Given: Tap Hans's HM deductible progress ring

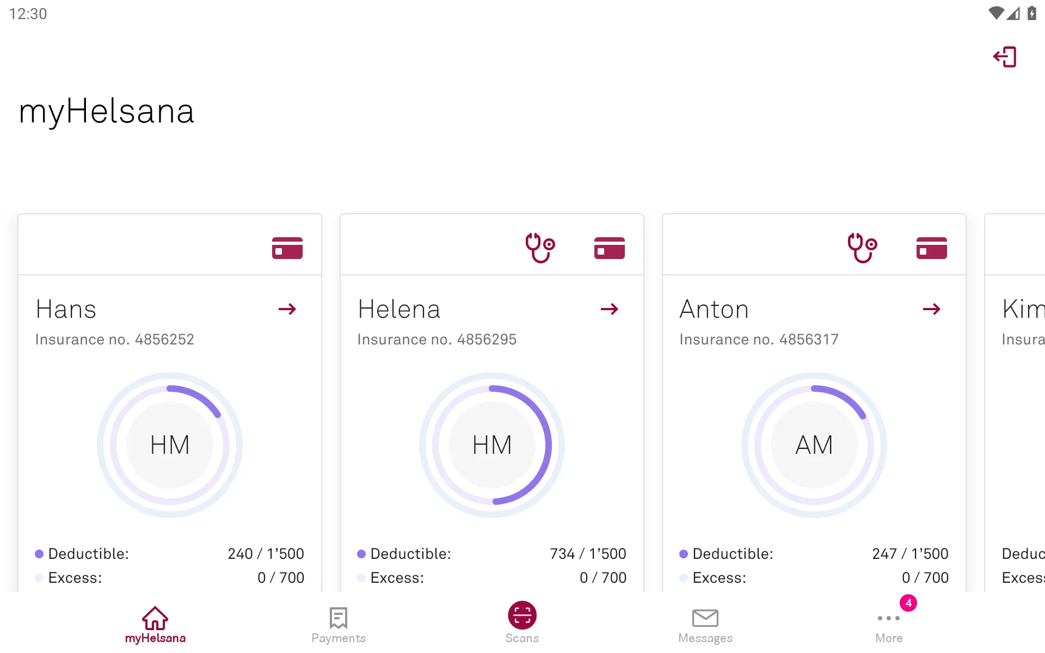Looking at the screenshot, I should pyautogui.click(x=170, y=445).
